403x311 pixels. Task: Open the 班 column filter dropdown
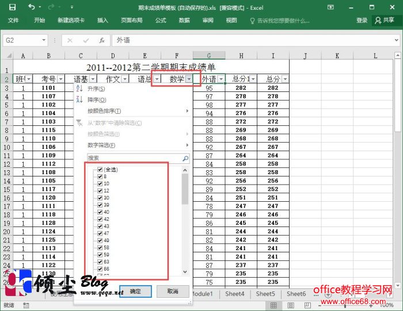pyautogui.click(x=29, y=79)
